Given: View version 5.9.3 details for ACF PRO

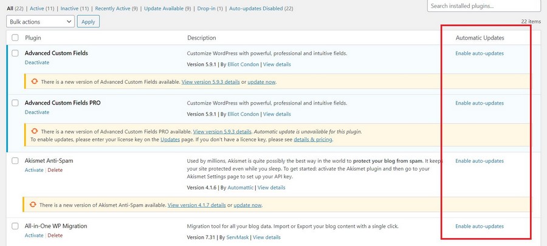Looking at the screenshot, I should (x=222, y=131).
